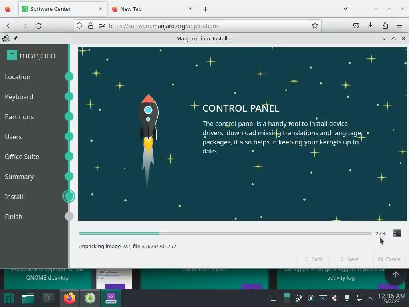Click the Next button in the installer

pos(349,259)
